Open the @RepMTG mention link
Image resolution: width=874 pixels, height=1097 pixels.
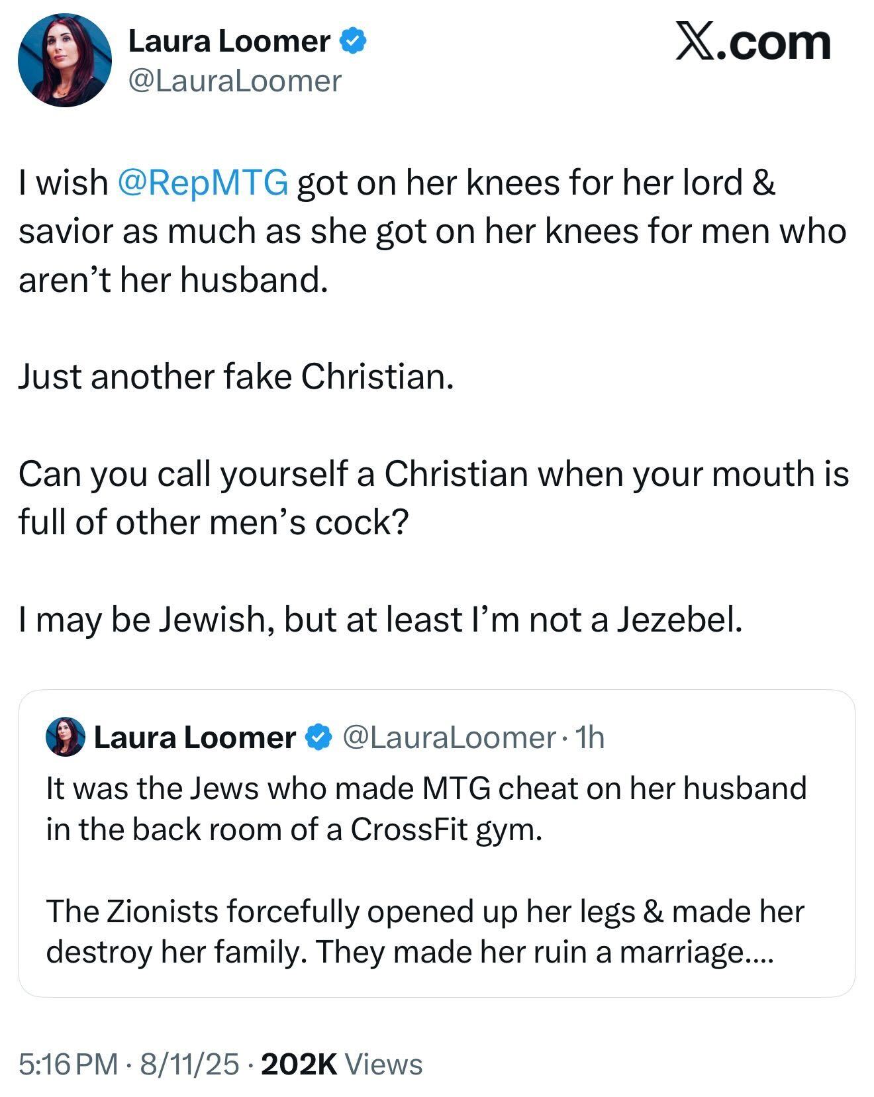[203, 182]
